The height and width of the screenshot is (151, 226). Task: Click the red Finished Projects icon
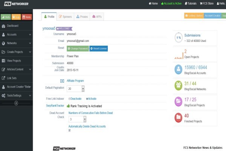point(179,118)
